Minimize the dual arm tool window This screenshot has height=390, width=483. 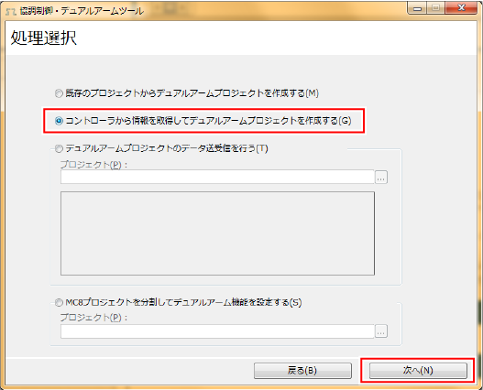417,8
